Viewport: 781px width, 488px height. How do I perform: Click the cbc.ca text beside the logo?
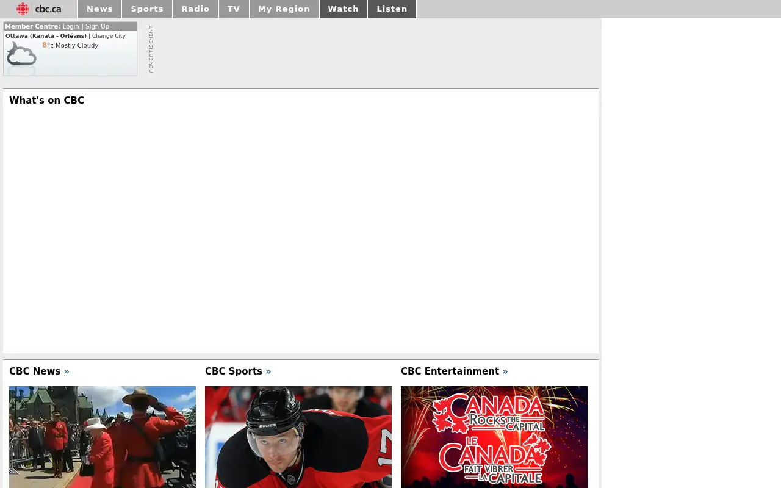pos(48,9)
